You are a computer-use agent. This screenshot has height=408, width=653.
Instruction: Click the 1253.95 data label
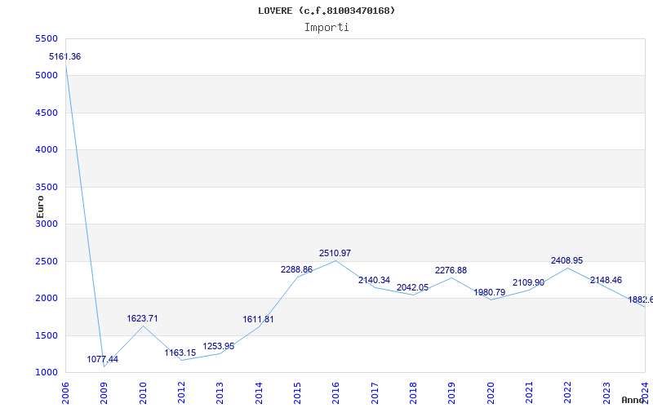(218, 346)
